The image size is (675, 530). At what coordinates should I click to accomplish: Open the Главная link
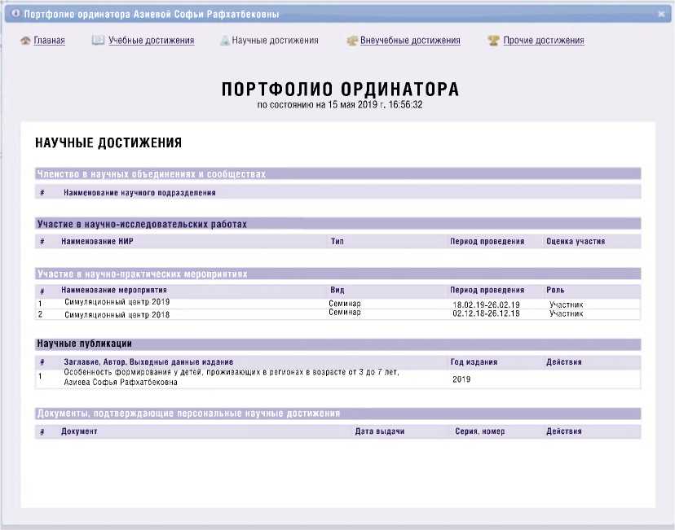(x=49, y=41)
